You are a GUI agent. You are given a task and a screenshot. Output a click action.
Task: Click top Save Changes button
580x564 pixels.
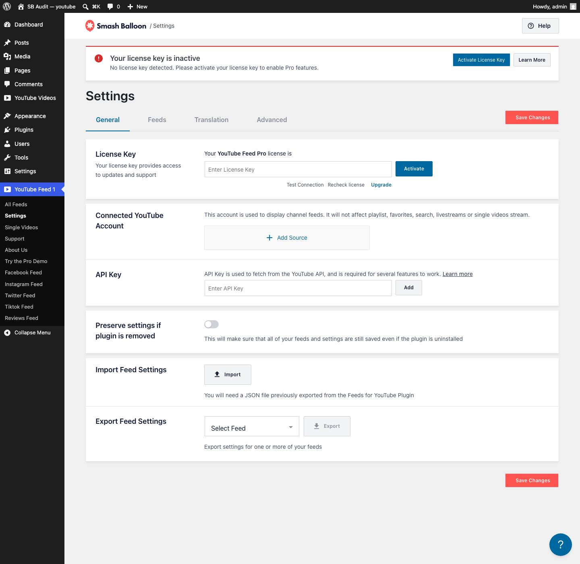[532, 118]
